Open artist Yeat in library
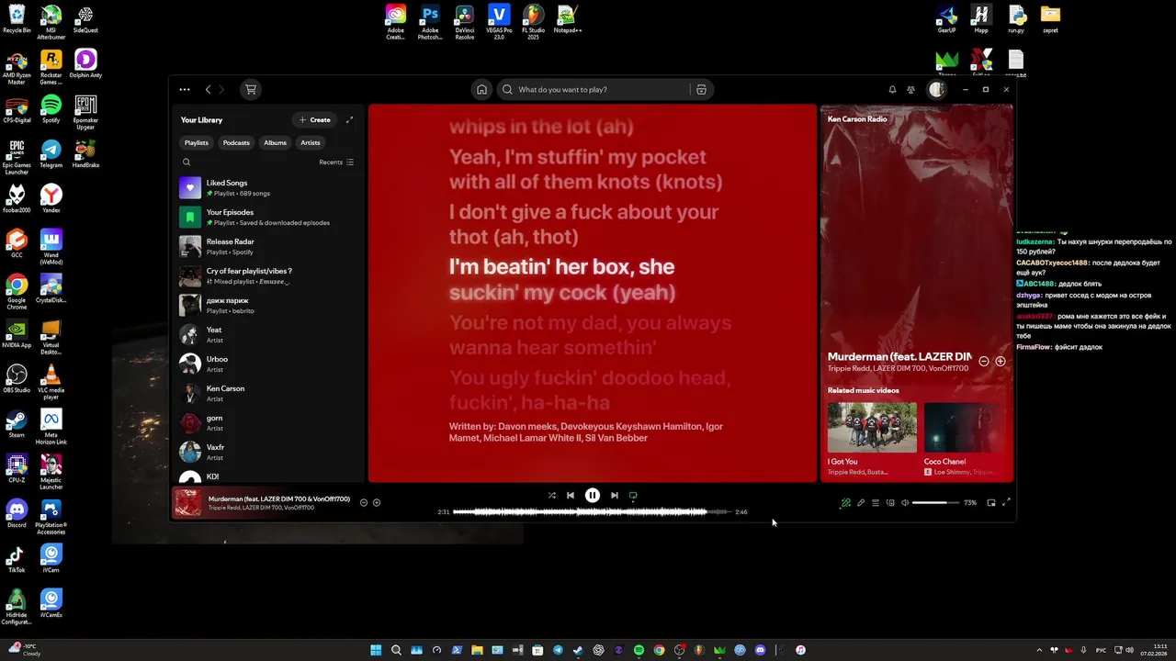Screen dimensions: 1176x661 click(x=268, y=335)
